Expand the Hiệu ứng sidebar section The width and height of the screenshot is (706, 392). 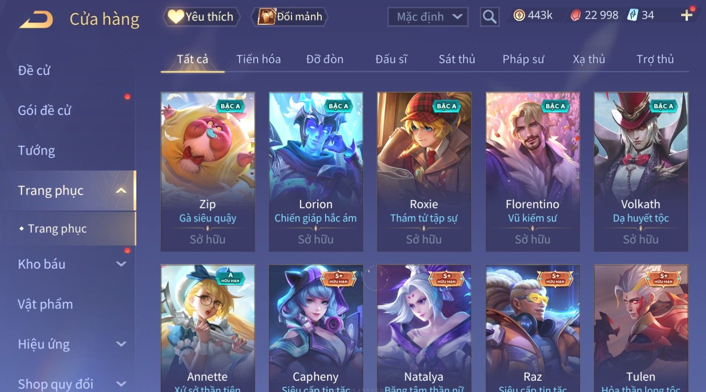click(121, 344)
